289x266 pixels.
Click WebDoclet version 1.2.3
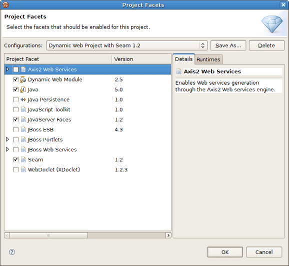[121, 170]
